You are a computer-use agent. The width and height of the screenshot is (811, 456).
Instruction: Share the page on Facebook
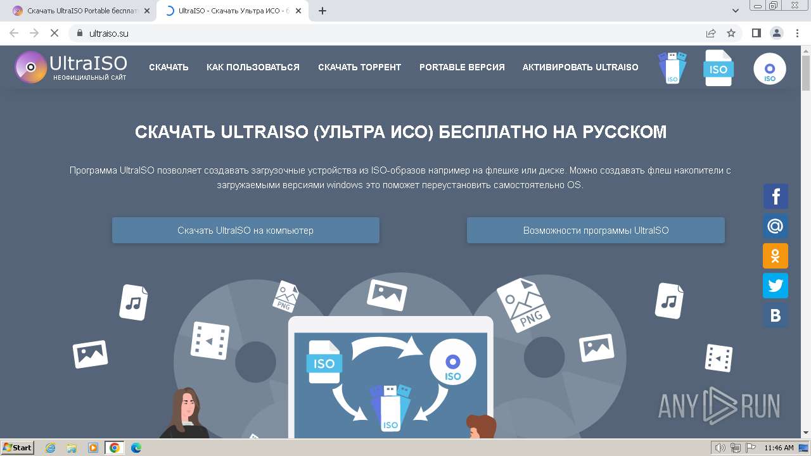coord(776,196)
